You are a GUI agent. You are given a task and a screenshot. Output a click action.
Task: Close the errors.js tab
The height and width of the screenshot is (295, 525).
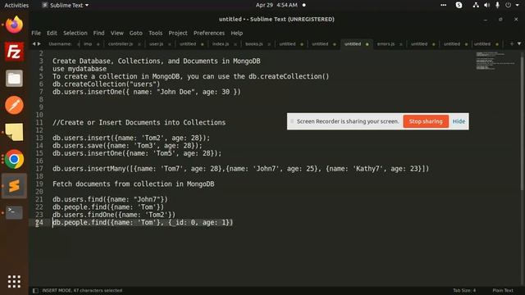(x=401, y=44)
